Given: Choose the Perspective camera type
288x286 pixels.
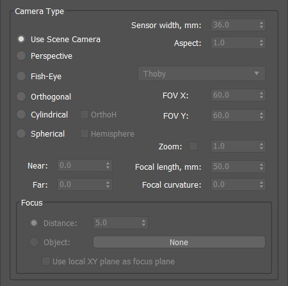Looking at the screenshot, I should click(21, 56).
